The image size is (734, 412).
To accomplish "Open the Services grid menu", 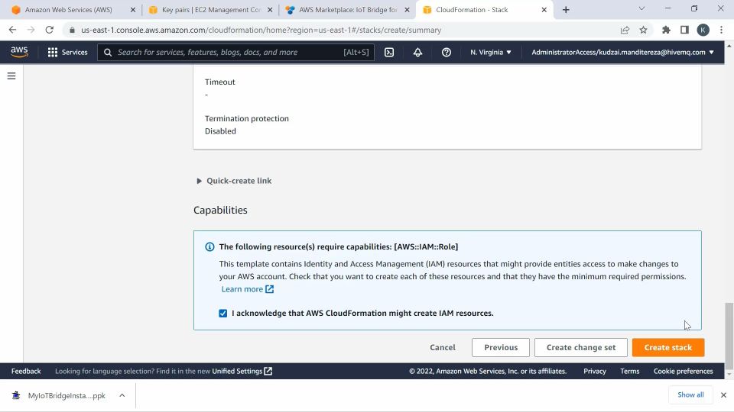I will tap(67, 53).
